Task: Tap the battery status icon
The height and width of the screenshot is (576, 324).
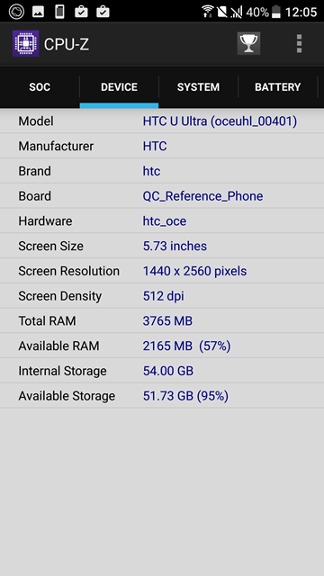Action: coord(276,12)
